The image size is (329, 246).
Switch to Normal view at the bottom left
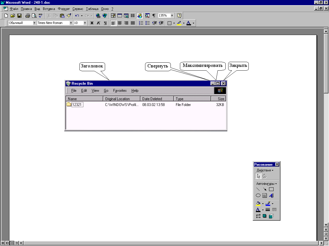click(3, 243)
